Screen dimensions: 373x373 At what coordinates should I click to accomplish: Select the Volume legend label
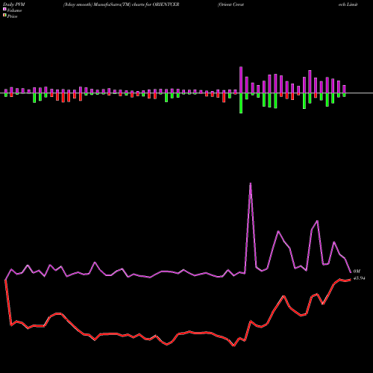(14, 10)
